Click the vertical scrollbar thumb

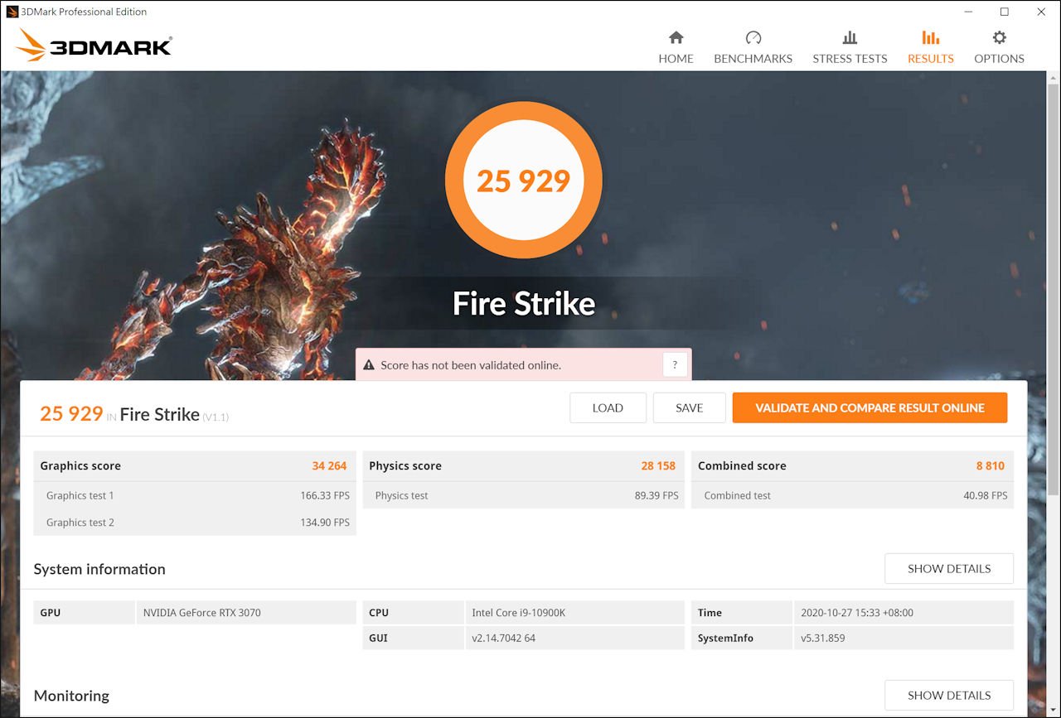pos(1053,290)
